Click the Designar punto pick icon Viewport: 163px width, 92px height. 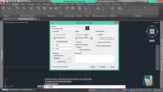tap(54, 38)
